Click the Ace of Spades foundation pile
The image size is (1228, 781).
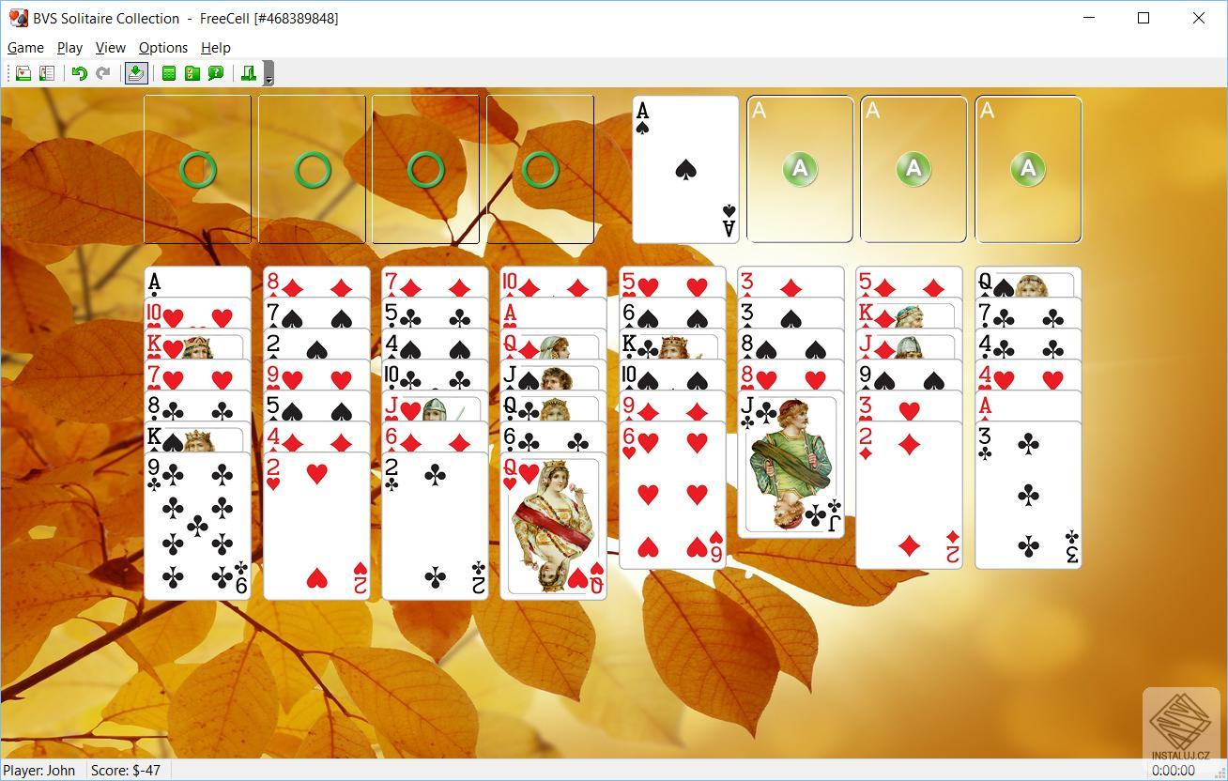tap(685, 170)
